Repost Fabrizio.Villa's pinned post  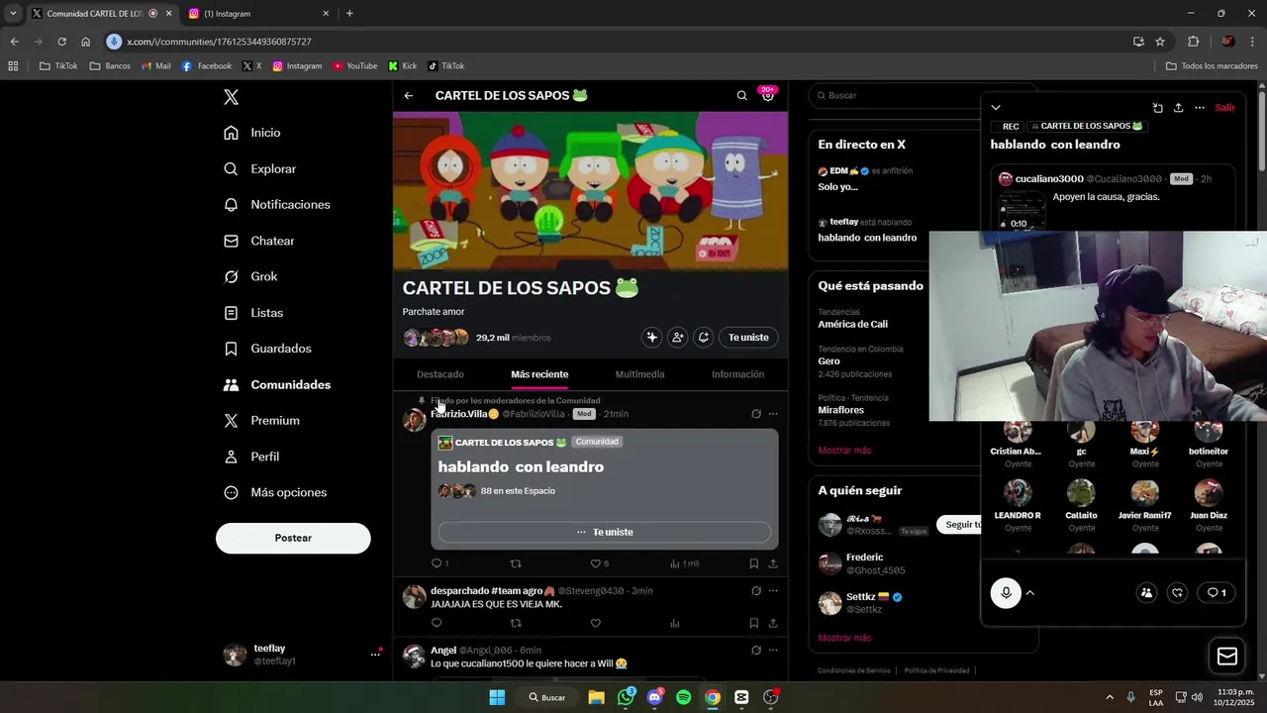(516, 563)
